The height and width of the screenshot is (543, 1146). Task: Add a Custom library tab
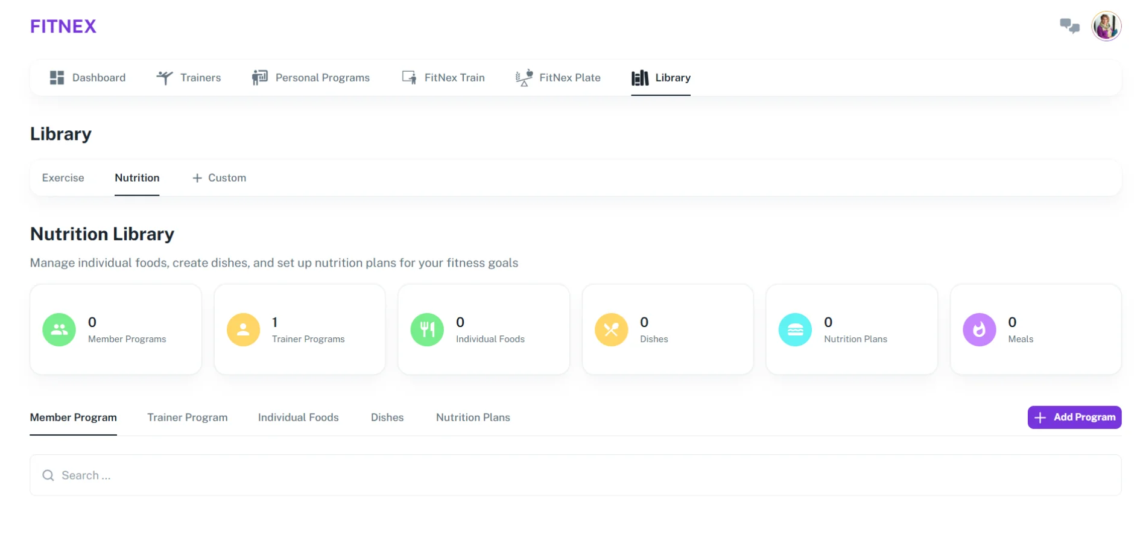click(219, 178)
